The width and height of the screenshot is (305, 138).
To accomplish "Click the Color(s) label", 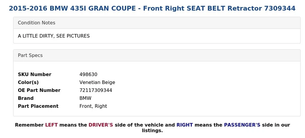I will 28,82.
